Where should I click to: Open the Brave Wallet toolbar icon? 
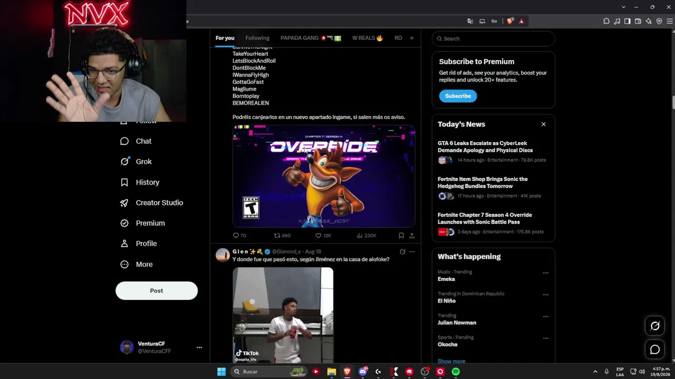tap(638, 21)
